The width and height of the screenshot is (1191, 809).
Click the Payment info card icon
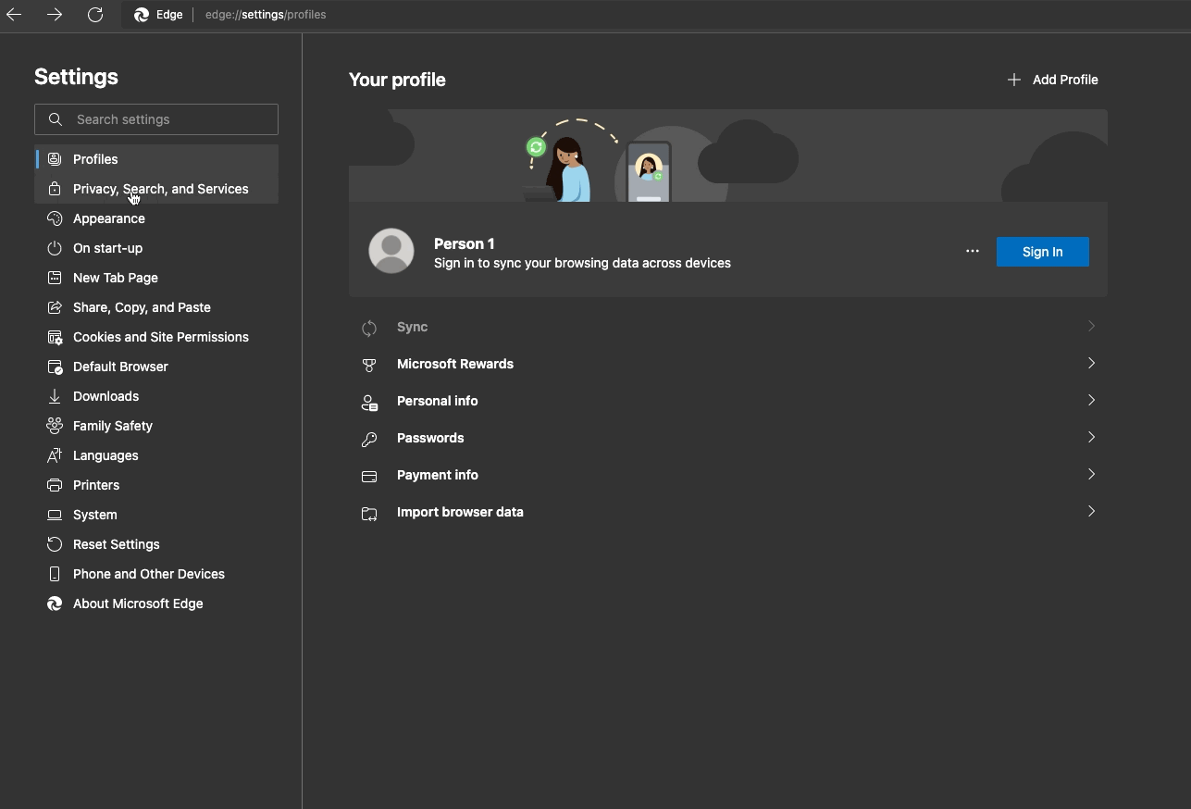point(369,476)
